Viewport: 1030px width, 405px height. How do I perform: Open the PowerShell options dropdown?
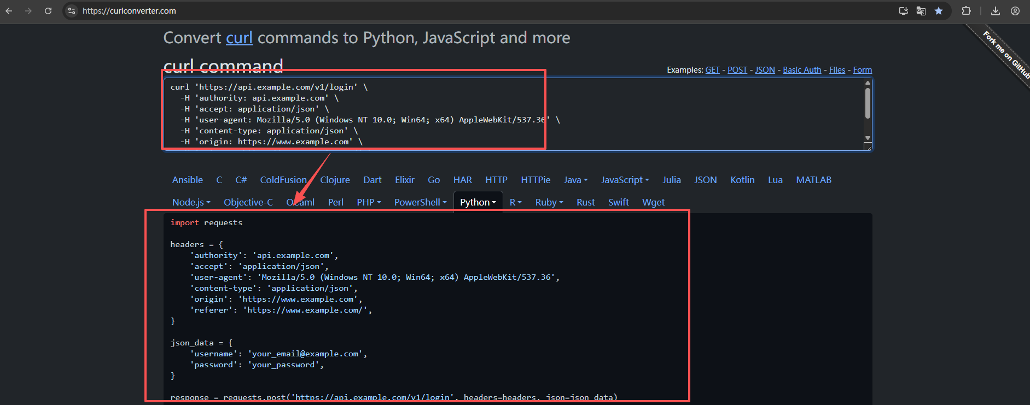click(420, 202)
